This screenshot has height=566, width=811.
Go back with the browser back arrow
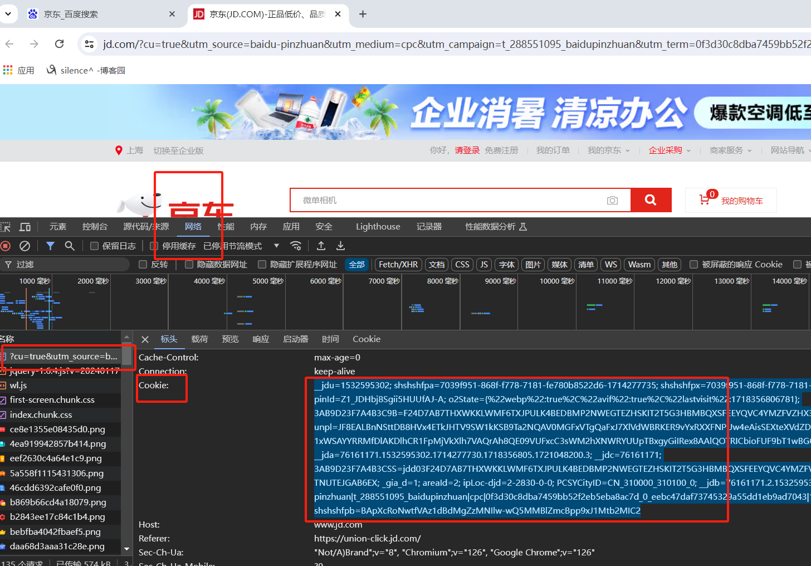(x=9, y=44)
